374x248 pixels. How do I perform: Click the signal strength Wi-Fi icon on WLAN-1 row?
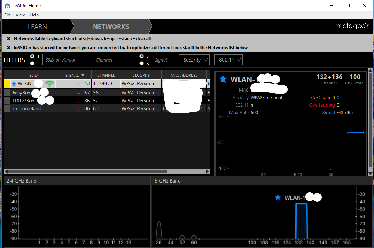(49, 83)
